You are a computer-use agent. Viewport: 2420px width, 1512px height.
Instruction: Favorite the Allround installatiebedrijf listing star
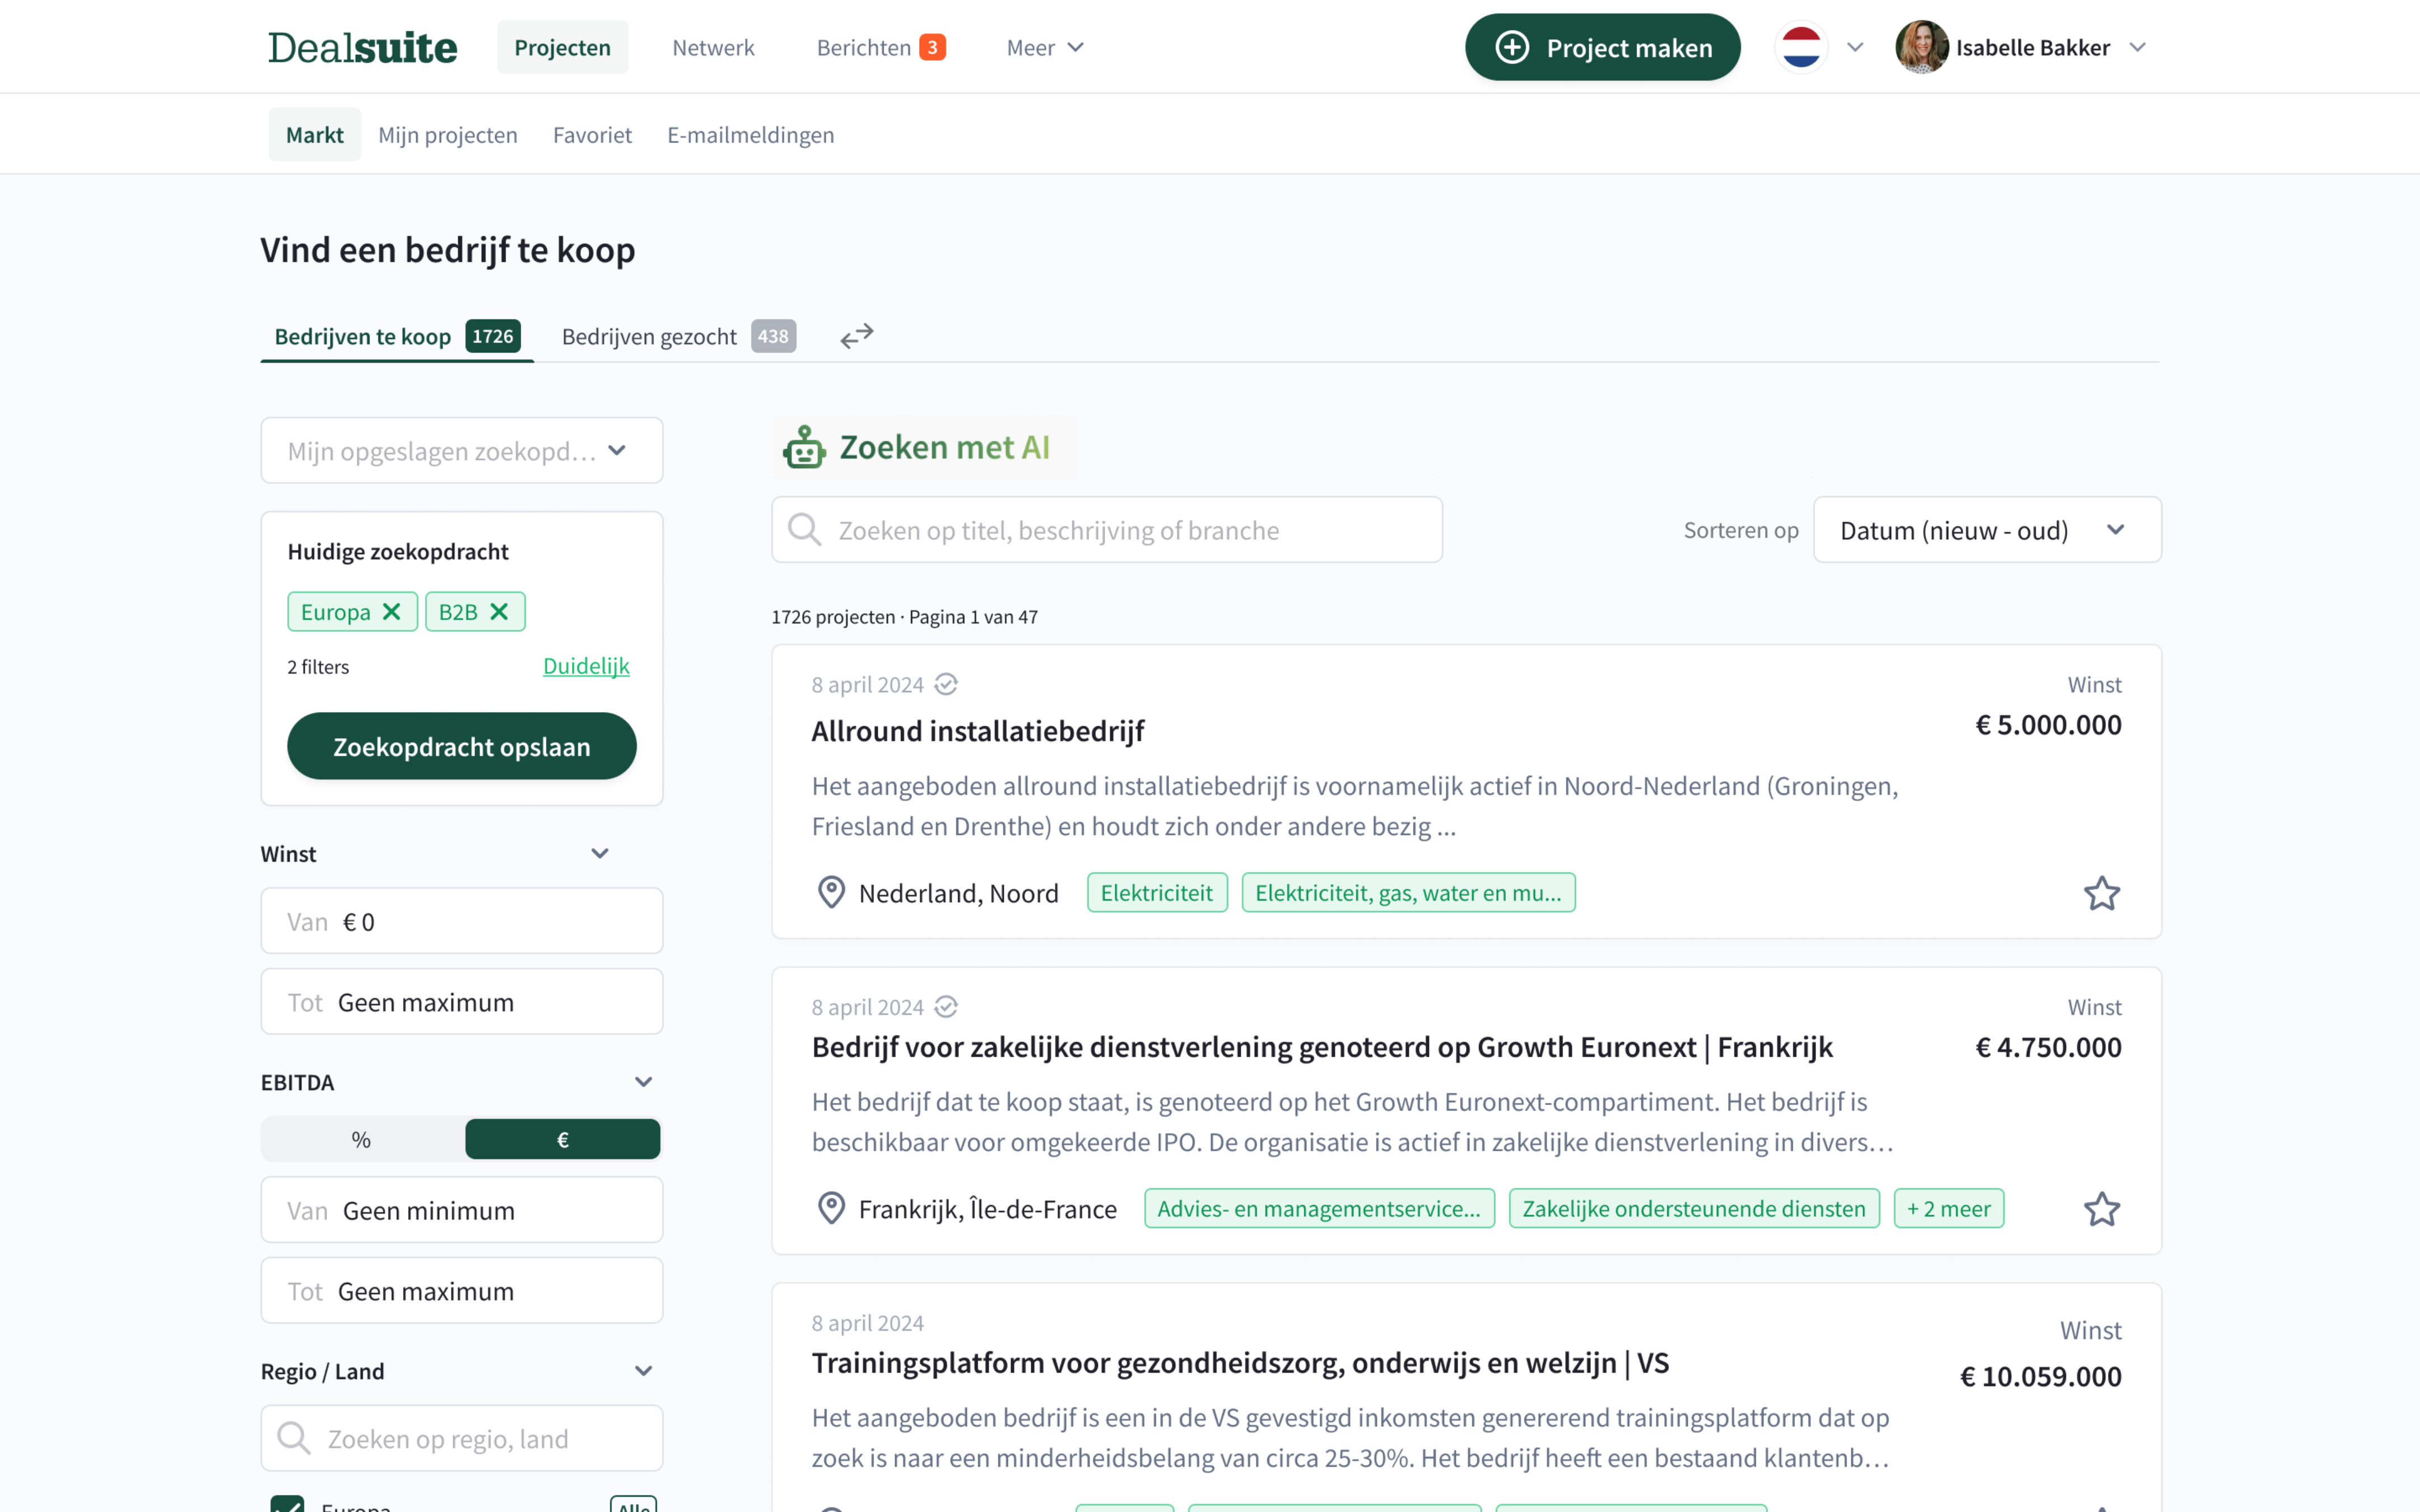tap(2101, 893)
